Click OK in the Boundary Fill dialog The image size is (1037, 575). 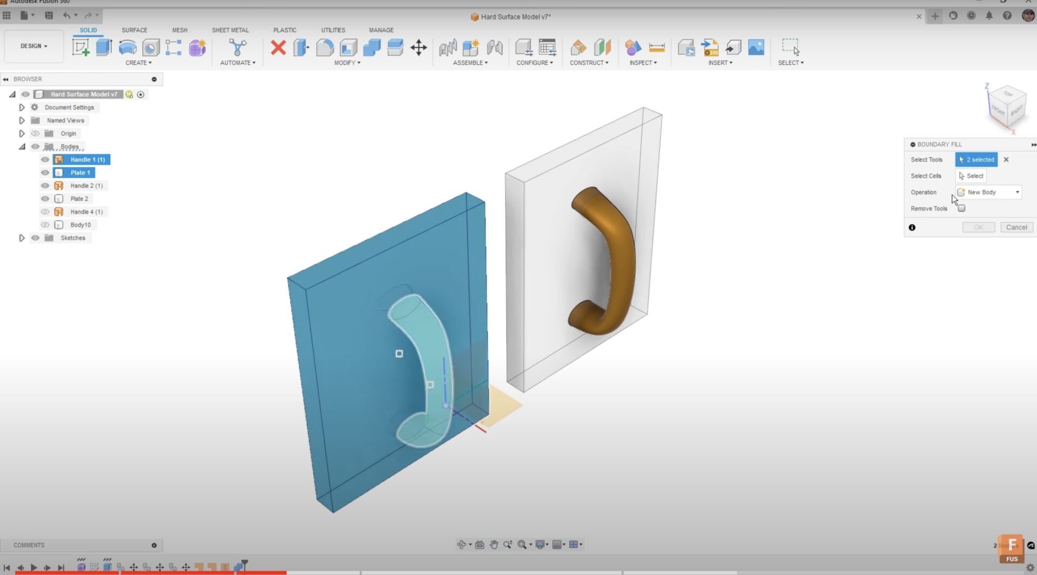[x=978, y=227]
